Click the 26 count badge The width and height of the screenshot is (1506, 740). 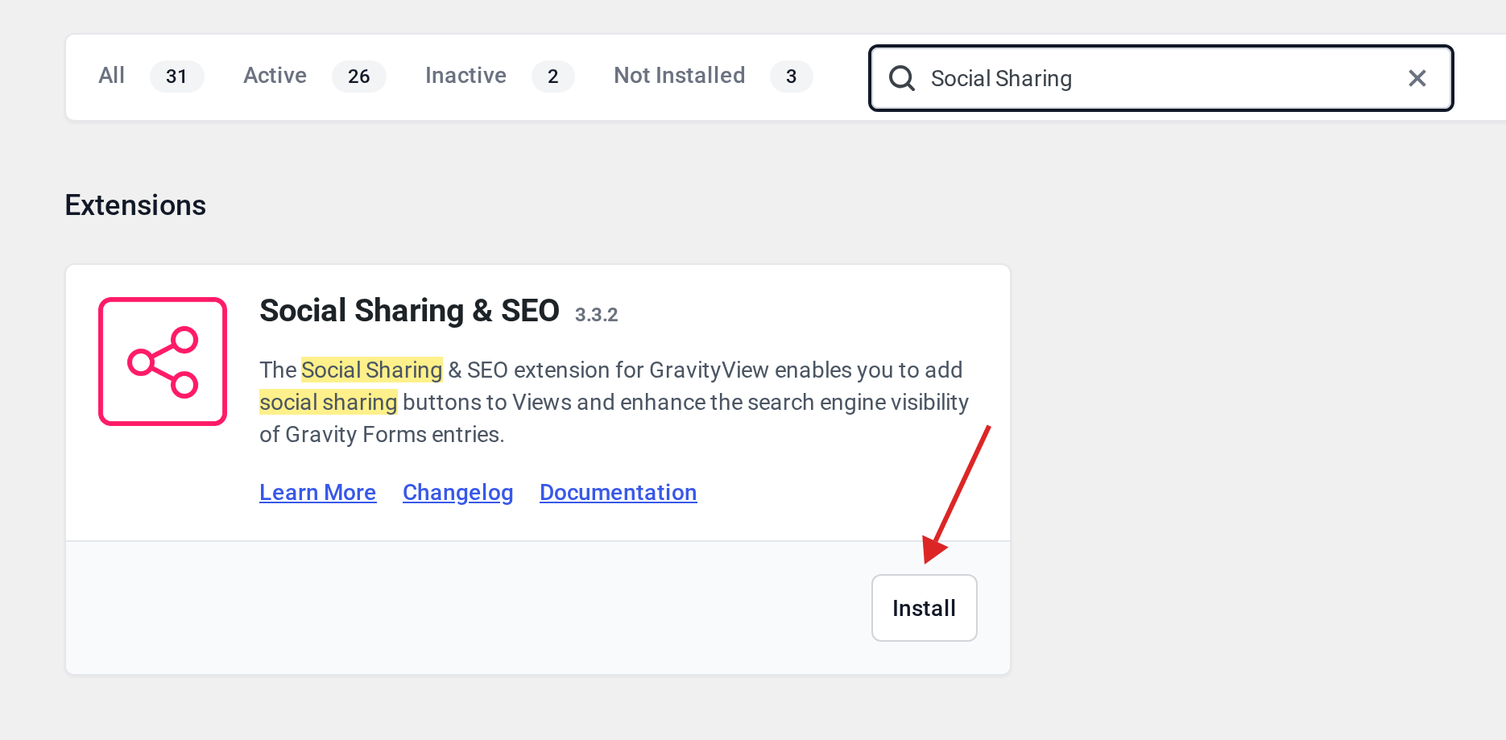click(358, 76)
